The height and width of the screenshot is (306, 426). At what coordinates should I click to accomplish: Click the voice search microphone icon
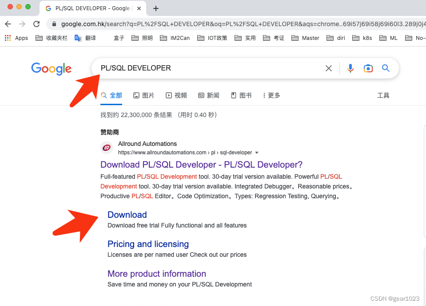(x=350, y=68)
